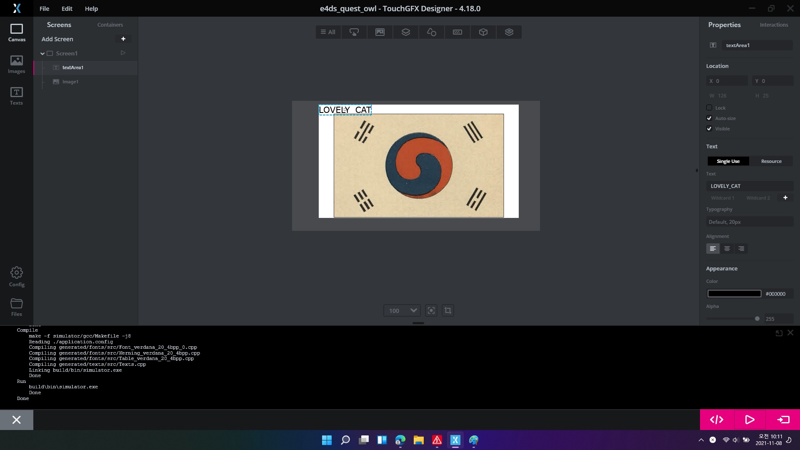Viewport: 800px width, 450px height.
Task: Close the compile log panel
Action: click(790, 333)
